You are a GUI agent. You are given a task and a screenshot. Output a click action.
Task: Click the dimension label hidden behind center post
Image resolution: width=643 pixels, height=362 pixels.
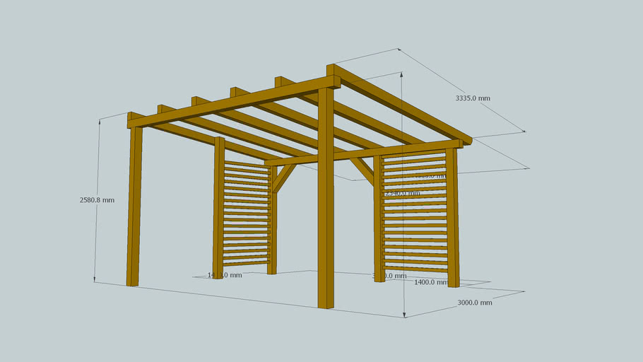(x=390, y=276)
